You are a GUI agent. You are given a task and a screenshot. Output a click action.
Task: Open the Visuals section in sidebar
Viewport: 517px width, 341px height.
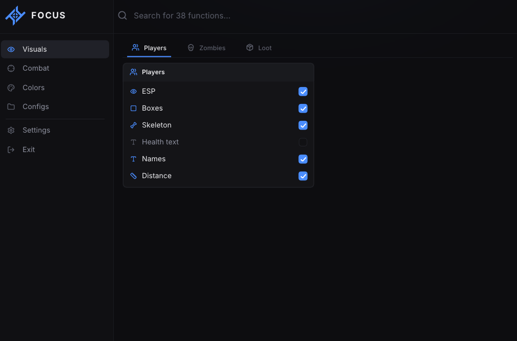click(x=55, y=50)
